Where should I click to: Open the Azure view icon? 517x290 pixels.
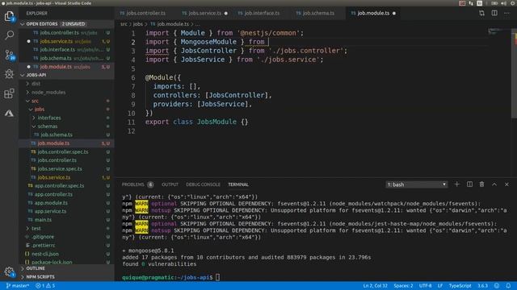(9, 114)
